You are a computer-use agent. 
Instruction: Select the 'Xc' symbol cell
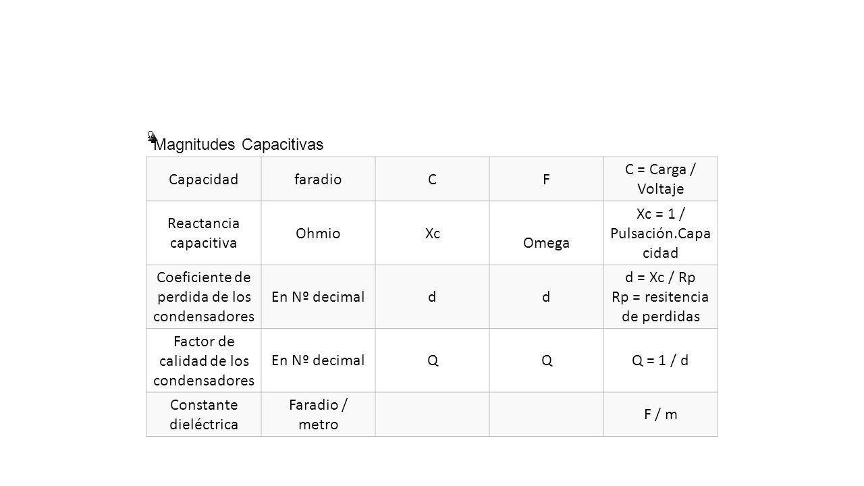click(433, 233)
